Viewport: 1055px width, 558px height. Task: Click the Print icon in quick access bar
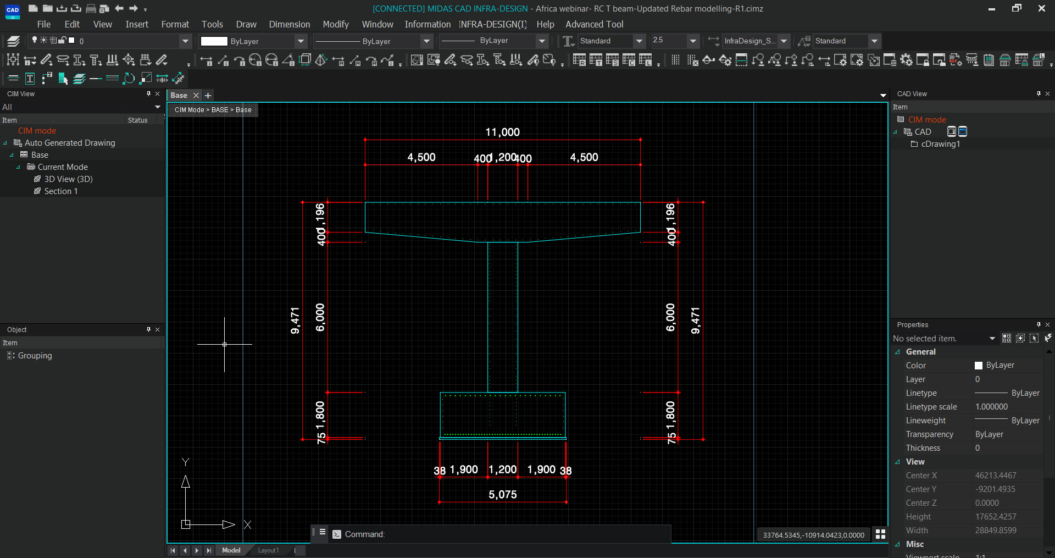[91, 9]
